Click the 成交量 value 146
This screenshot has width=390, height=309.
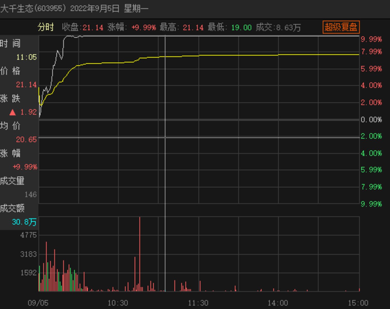(30, 194)
